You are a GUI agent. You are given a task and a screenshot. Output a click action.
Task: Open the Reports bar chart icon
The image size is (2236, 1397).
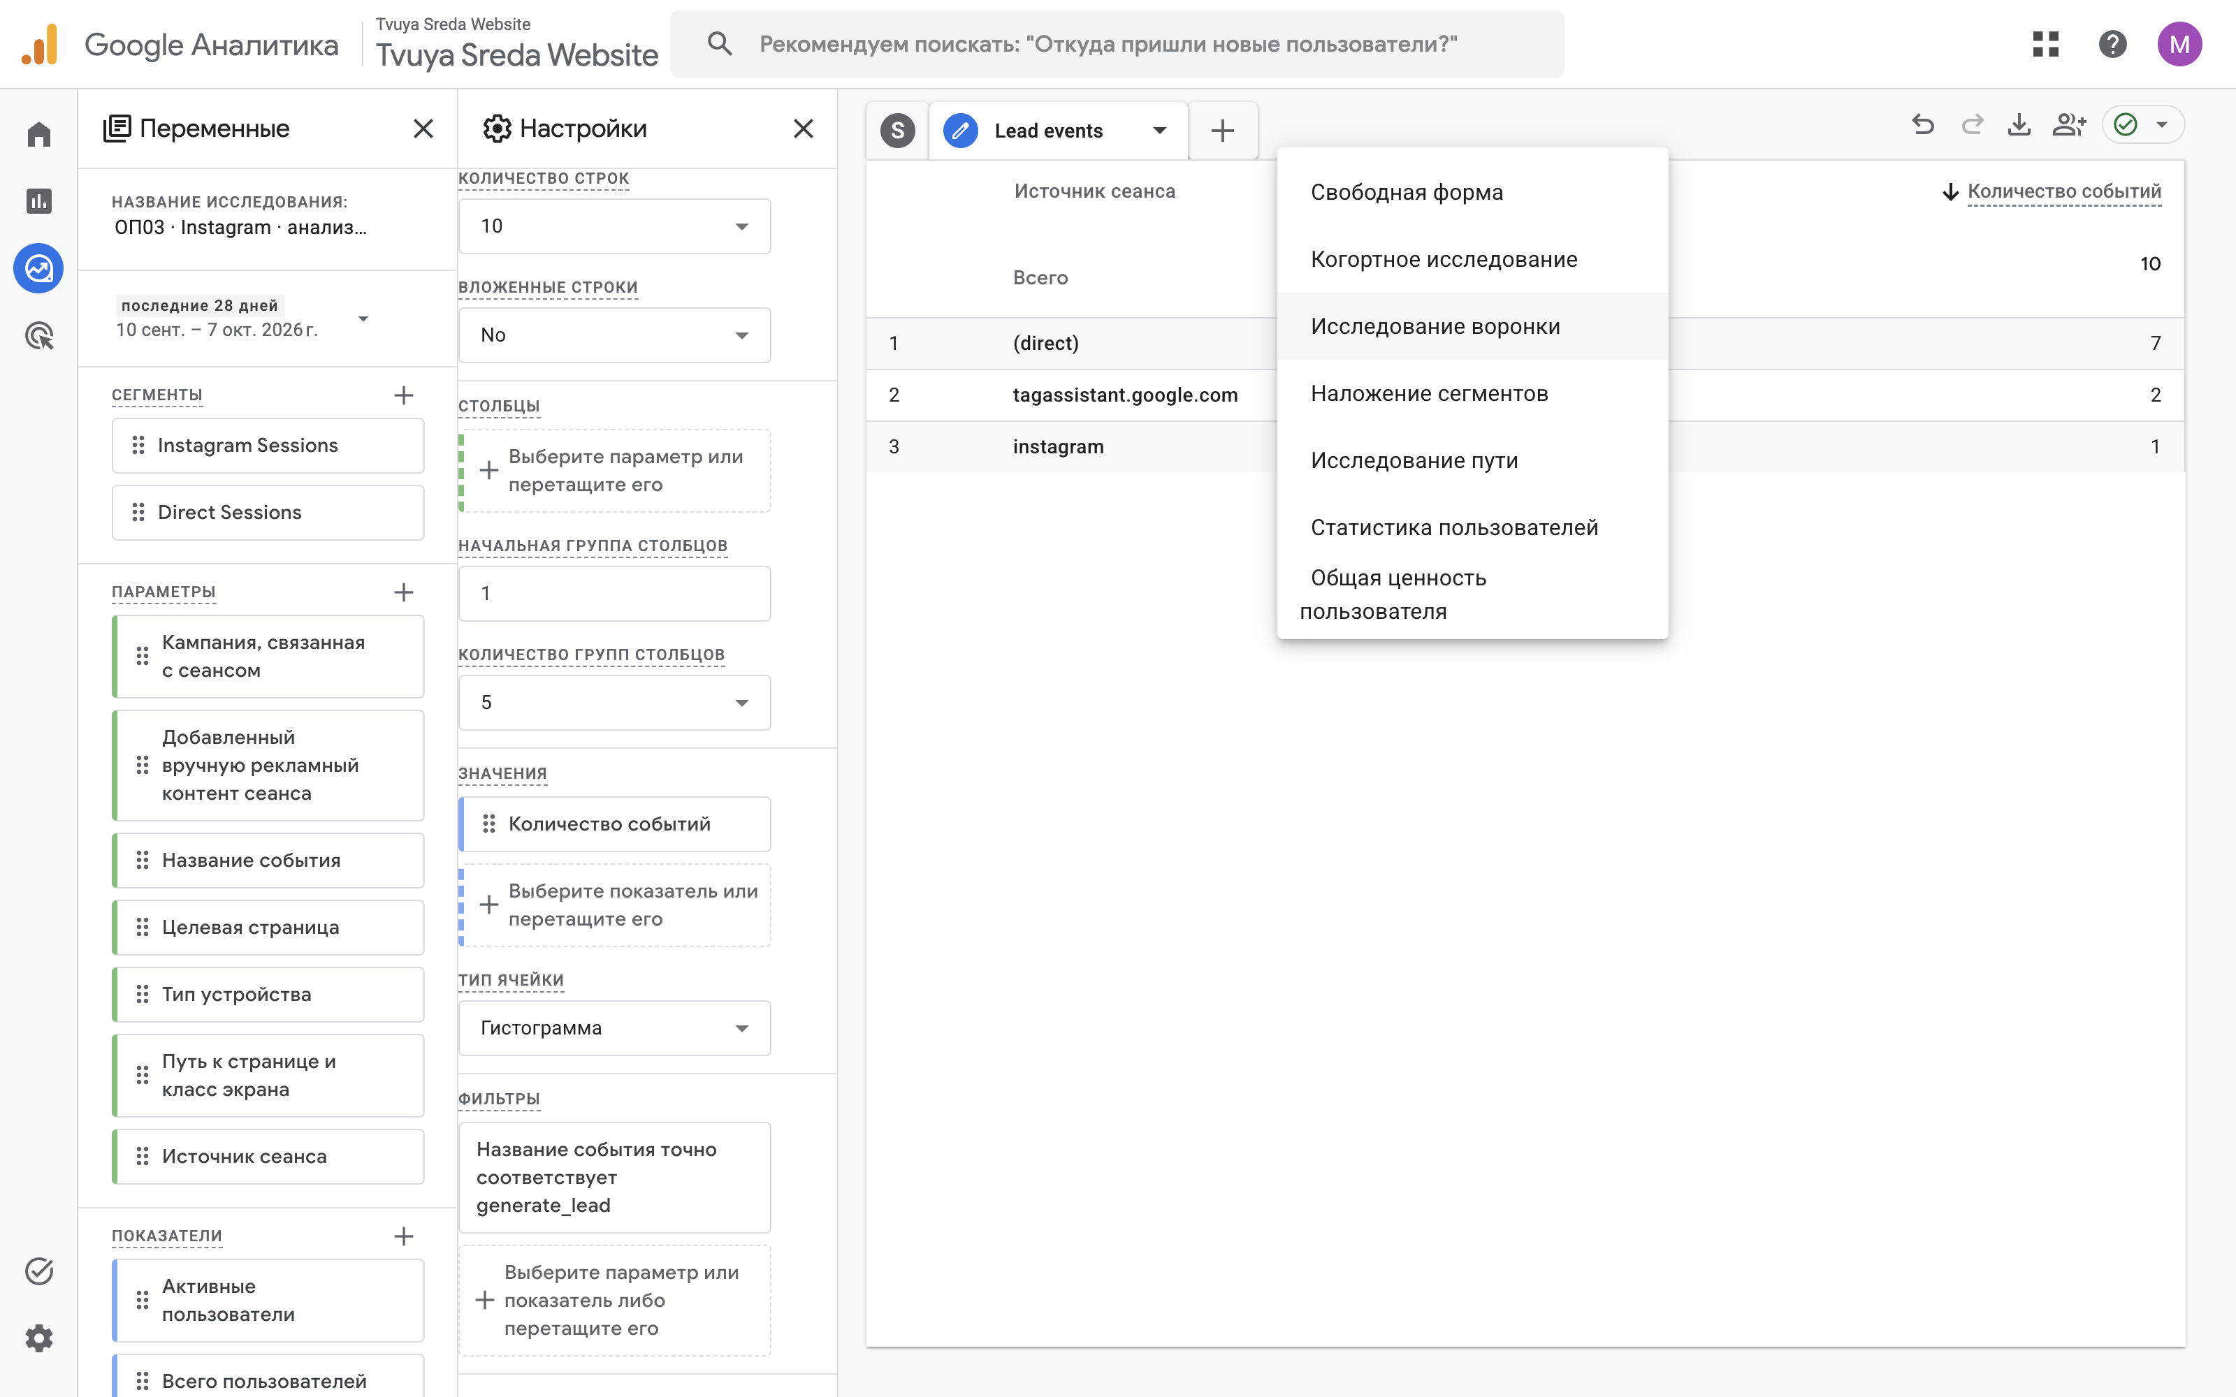pos(39,200)
